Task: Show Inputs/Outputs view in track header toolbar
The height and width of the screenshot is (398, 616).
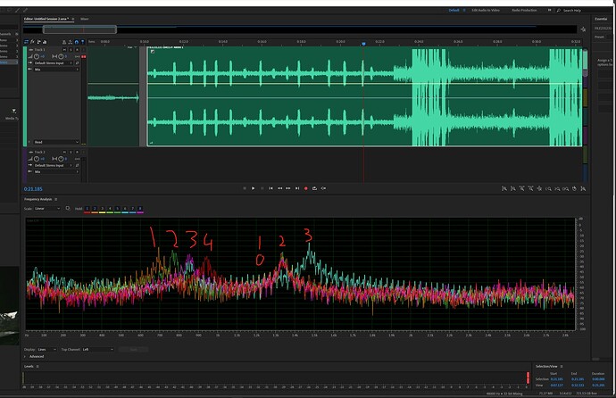Action: coord(26,42)
